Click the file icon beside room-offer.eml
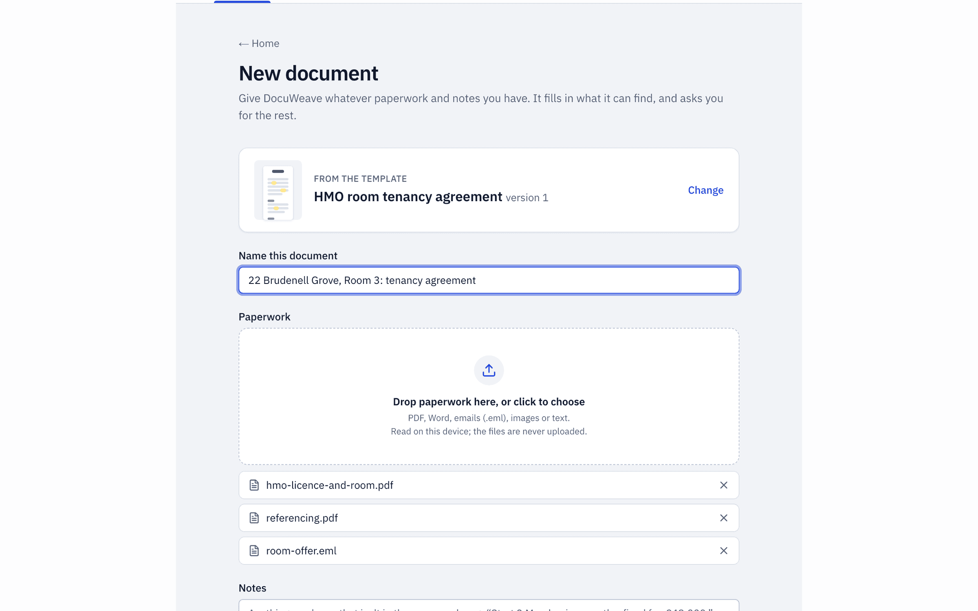This screenshot has width=978, height=611. 254,551
